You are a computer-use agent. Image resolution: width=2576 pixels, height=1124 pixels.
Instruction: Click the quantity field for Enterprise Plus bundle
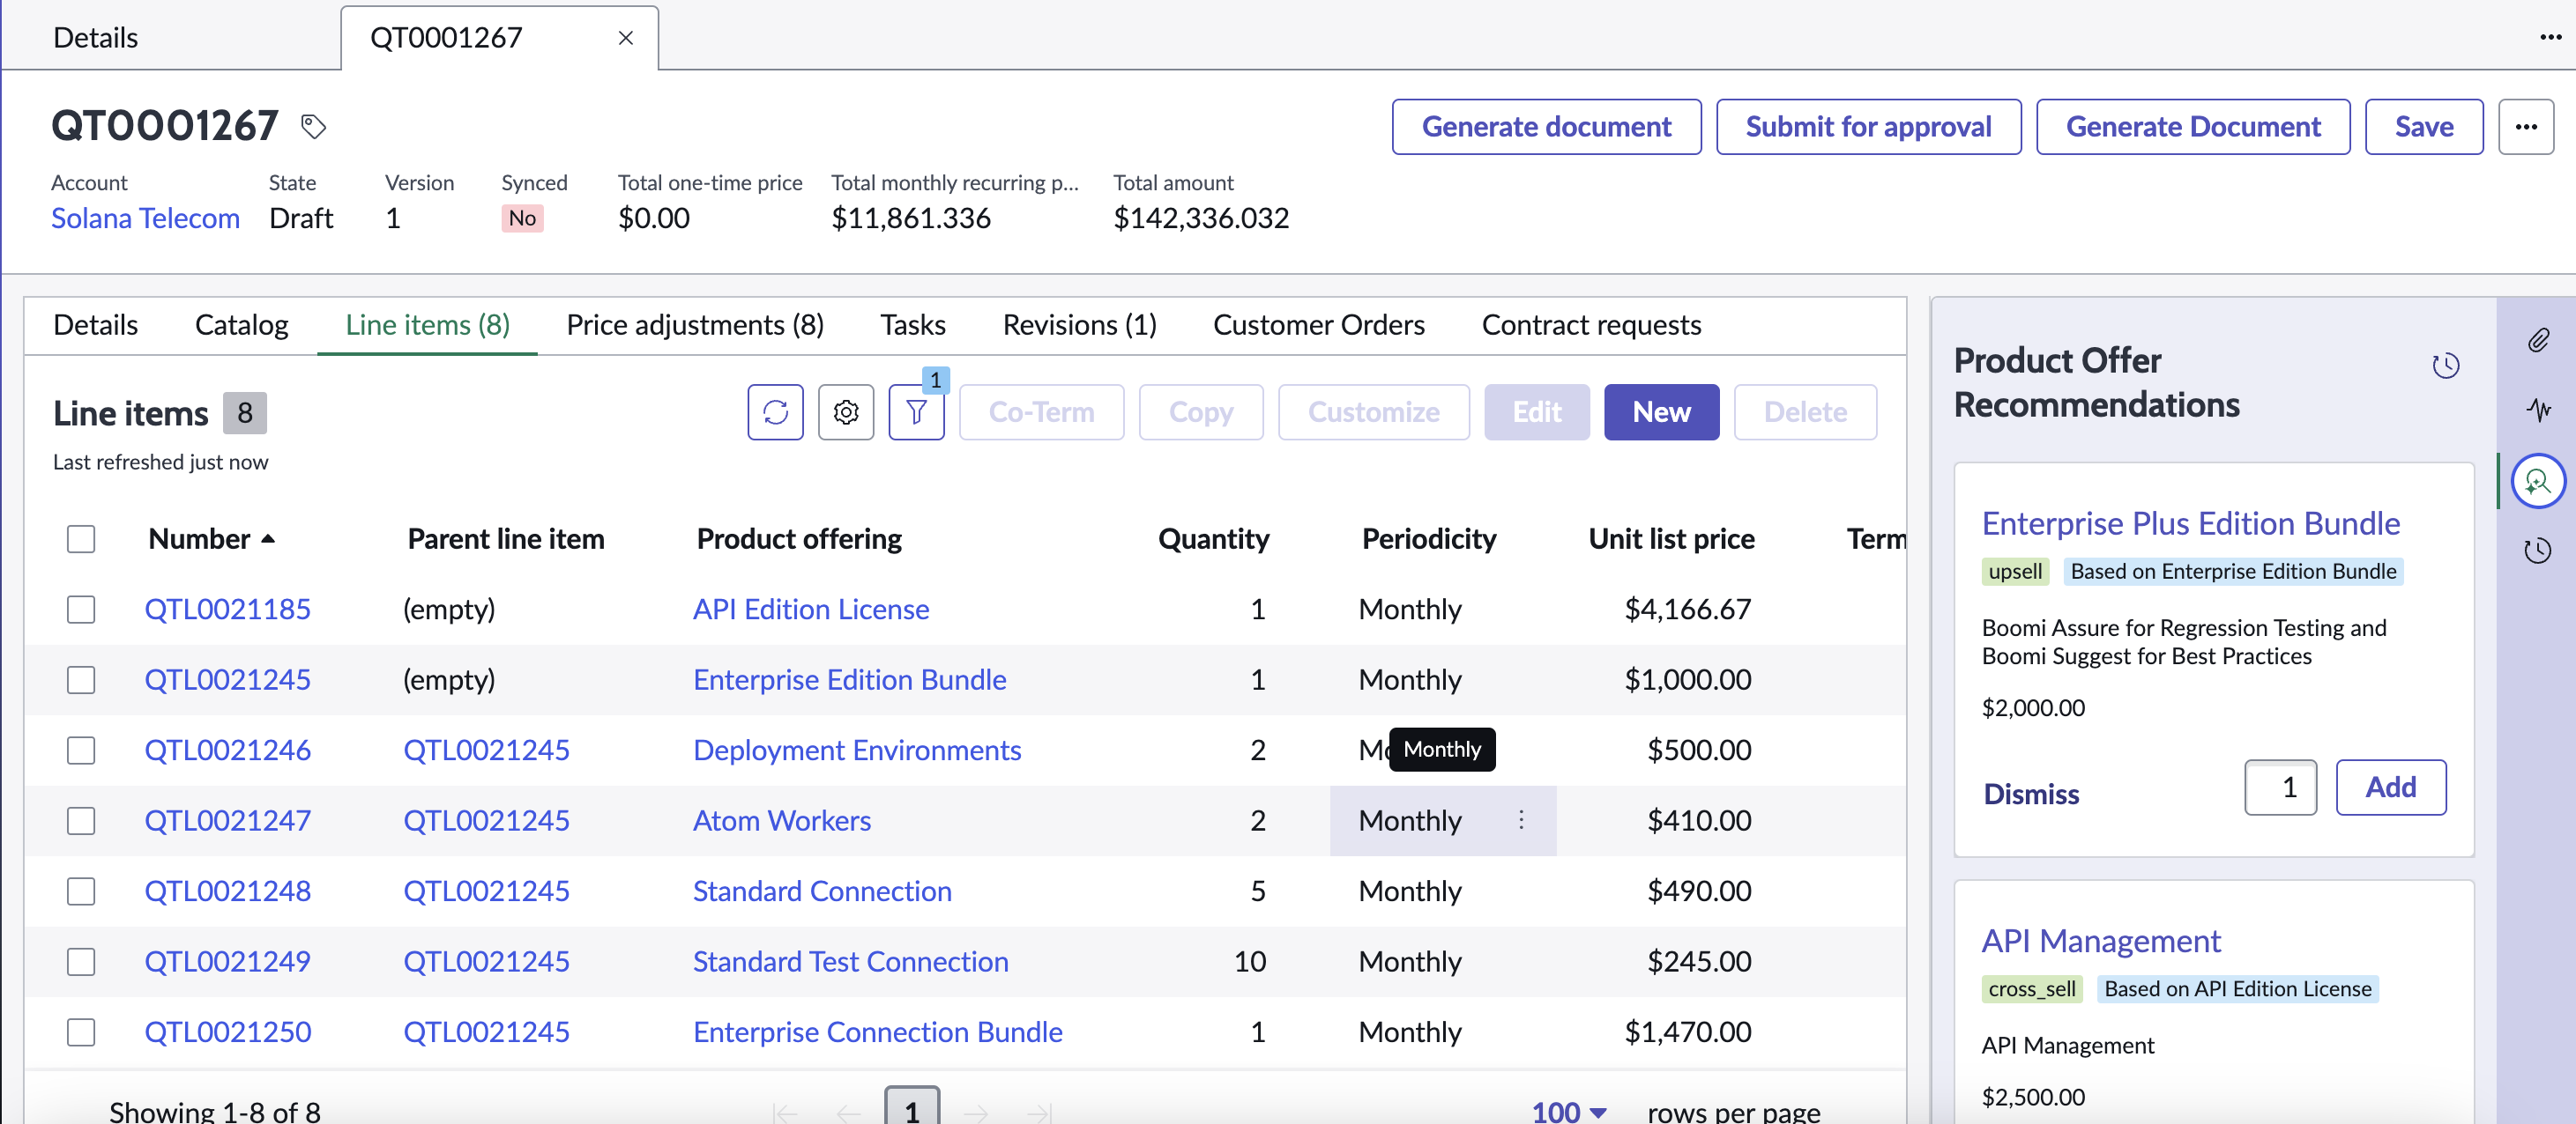[x=2280, y=788]
